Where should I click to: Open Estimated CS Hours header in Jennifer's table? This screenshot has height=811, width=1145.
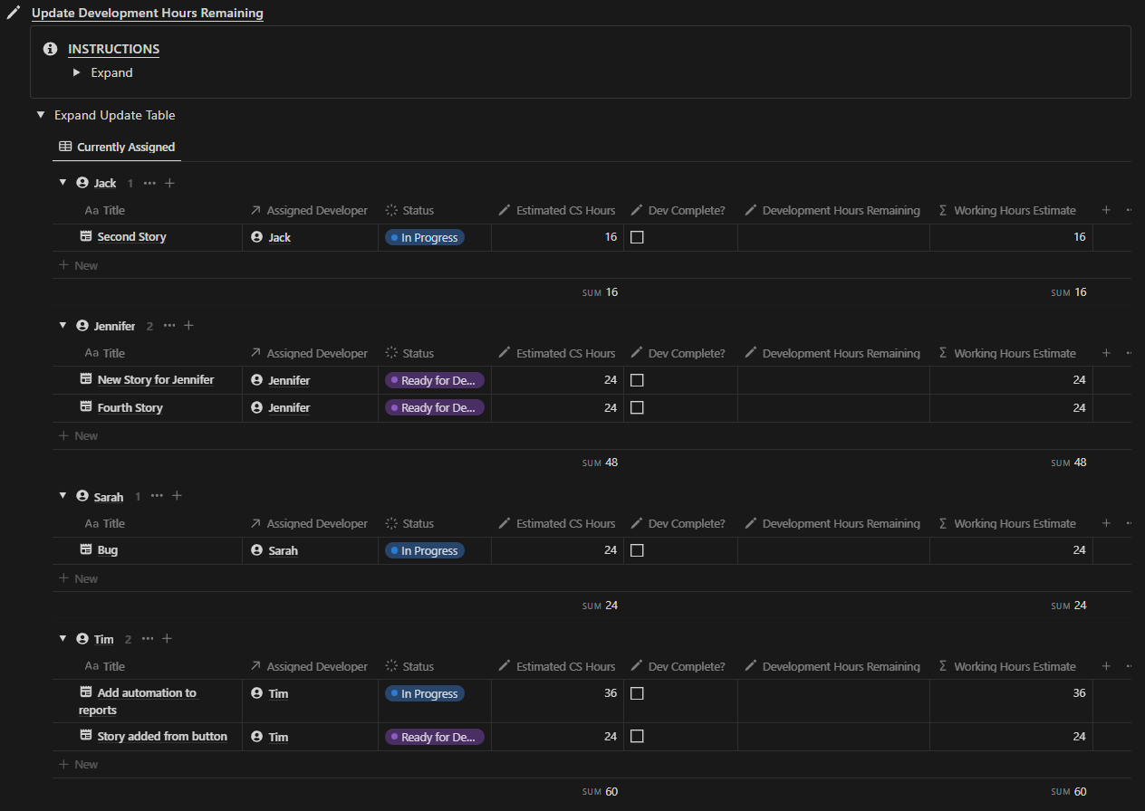(x=557, y=353)
